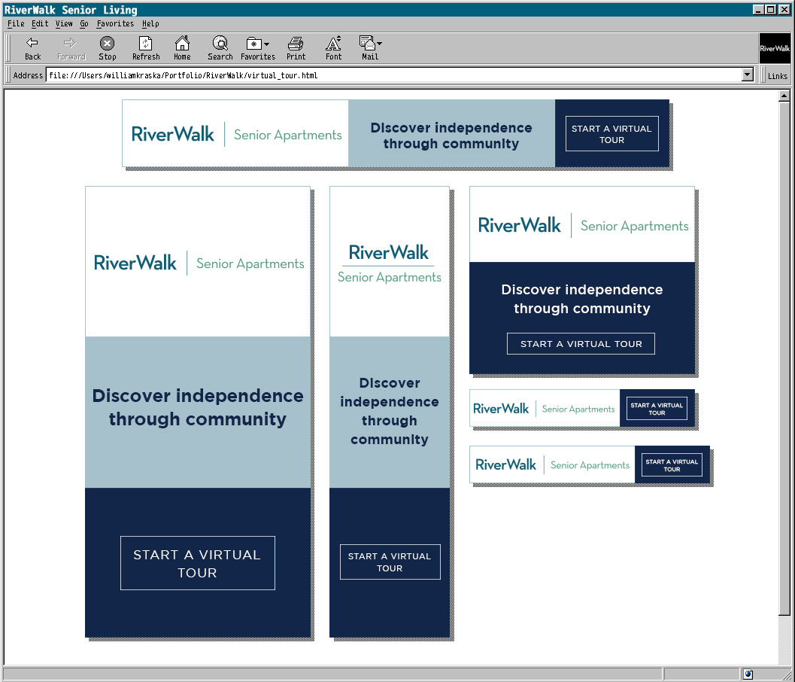The width and height of the screenshot is (795, 682).
Task: Open the Search toolbar button
Action: click(x=220, y=49)
